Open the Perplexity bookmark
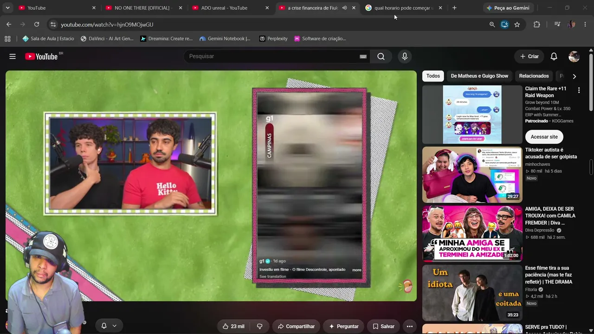This screenshot has height=334, width=594. [x=273, y=39]
